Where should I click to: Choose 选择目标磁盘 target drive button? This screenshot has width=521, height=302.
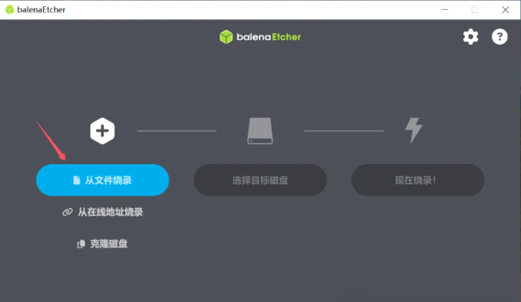(260, 180)
